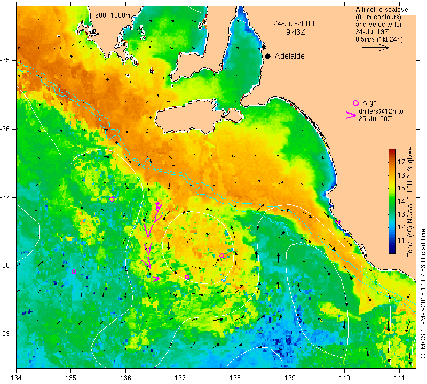427x384 pixels.
Task: Click the latitude axis label '-37'
Action: [x=5, y=197]
